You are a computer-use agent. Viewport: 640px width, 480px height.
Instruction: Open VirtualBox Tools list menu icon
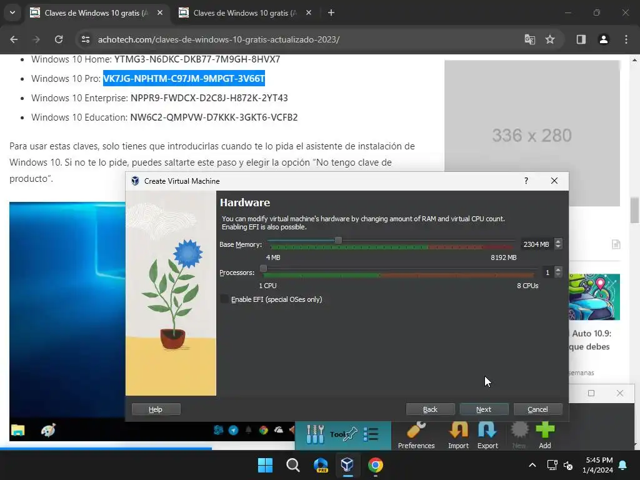coord(371,434)
